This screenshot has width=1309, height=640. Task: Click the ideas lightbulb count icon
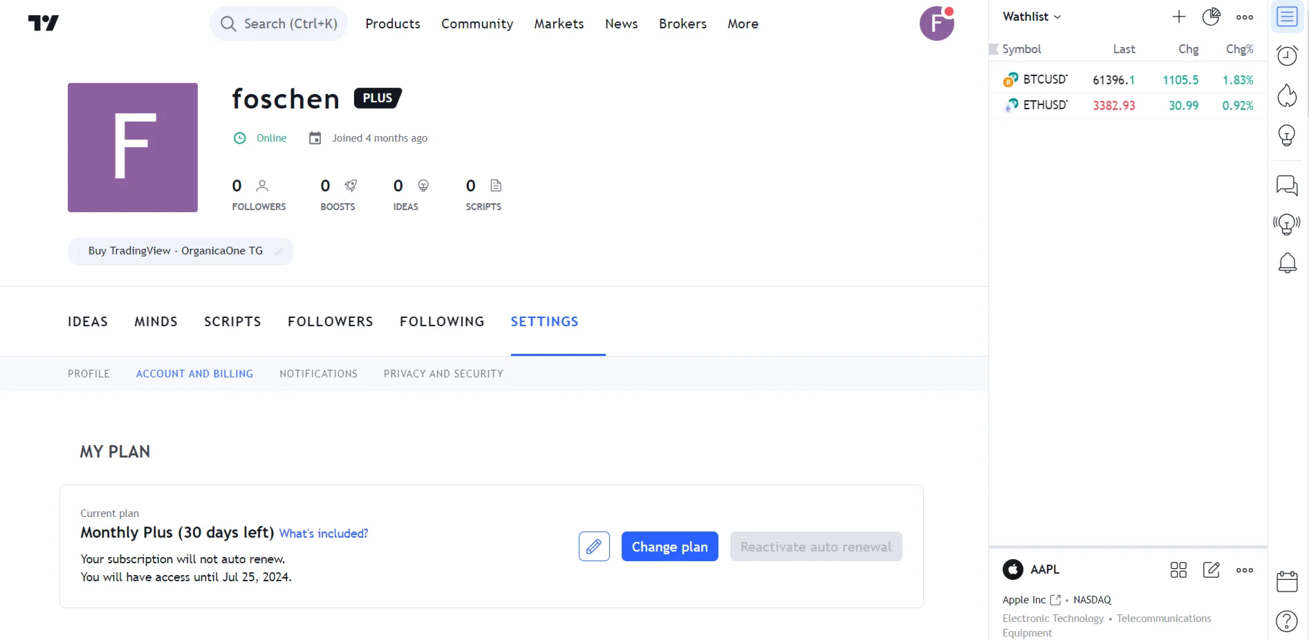(x=423, y=185)
